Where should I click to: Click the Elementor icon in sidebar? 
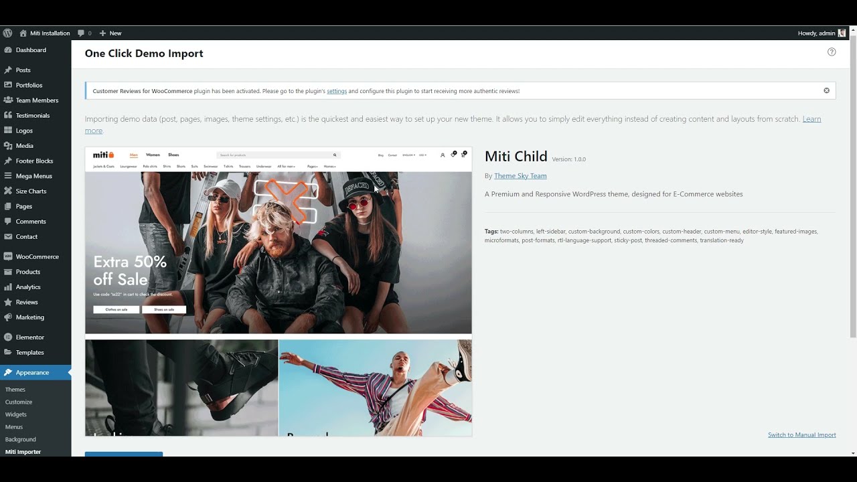pyautogui.click(x=8, y=337)
